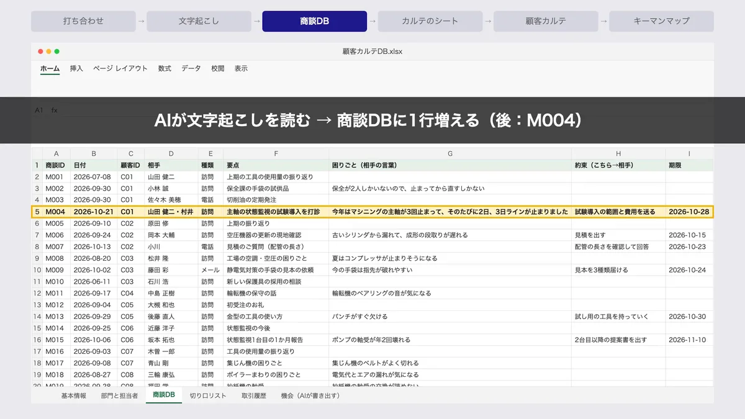Select the キーマンマップ step

(x=661, y=21)
